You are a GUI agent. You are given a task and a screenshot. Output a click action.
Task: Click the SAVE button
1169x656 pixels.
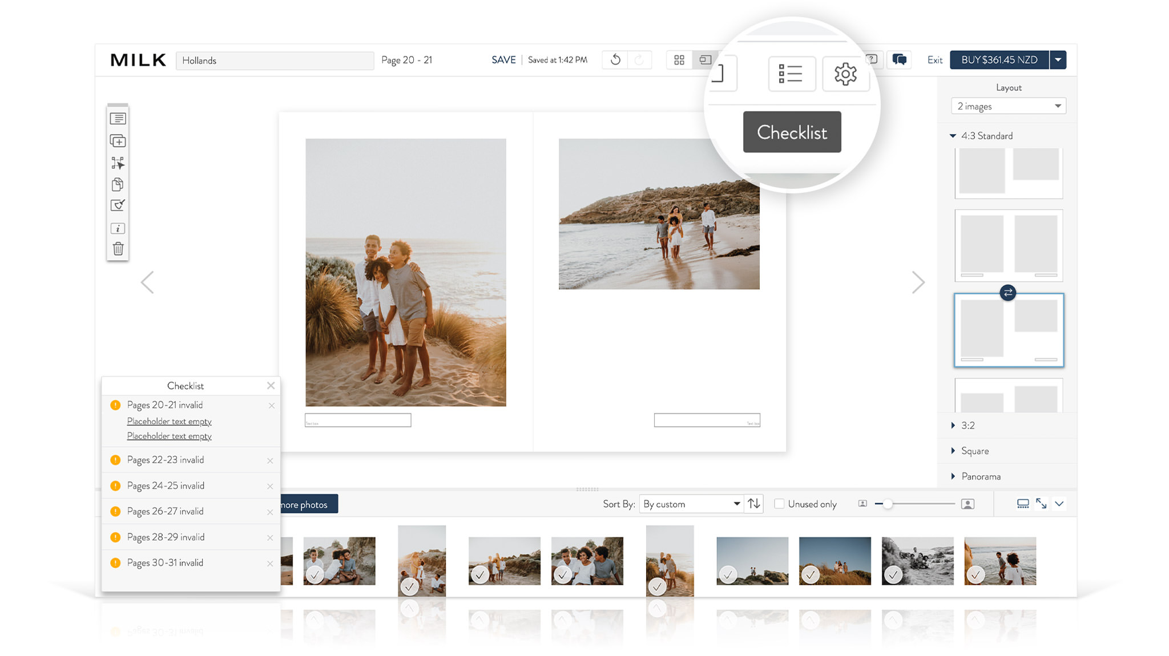[503, 60]
